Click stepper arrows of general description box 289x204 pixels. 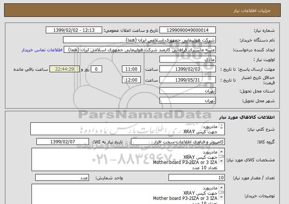221,127
